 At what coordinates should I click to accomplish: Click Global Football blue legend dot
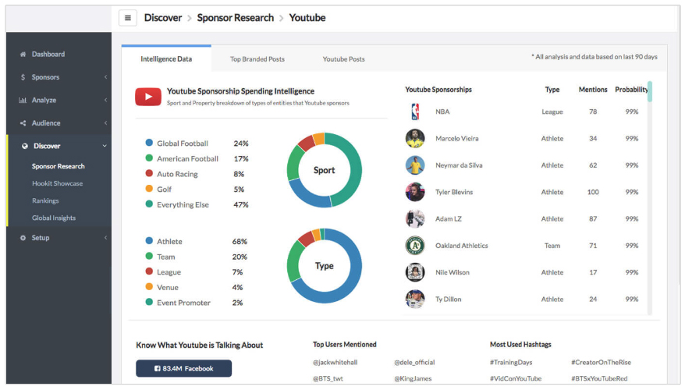149,143
